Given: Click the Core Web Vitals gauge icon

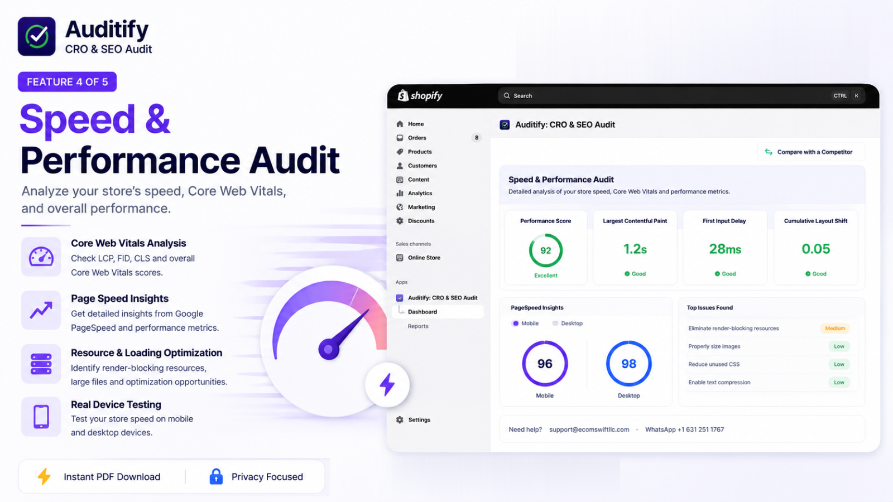Looking at the screenshot, I should click(x=41, y=257).
